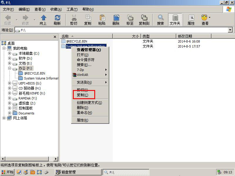Click the address field showing F:\

[121, 30]
